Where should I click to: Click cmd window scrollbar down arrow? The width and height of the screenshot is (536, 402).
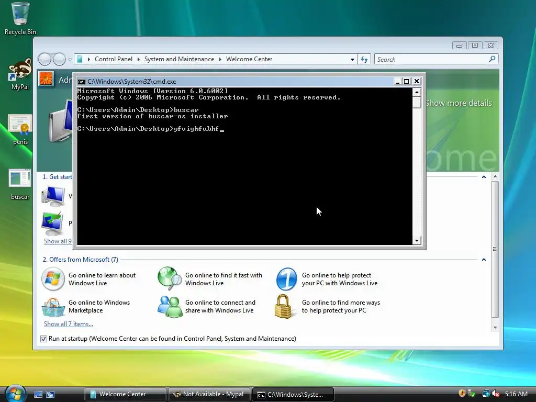point(417,241)
